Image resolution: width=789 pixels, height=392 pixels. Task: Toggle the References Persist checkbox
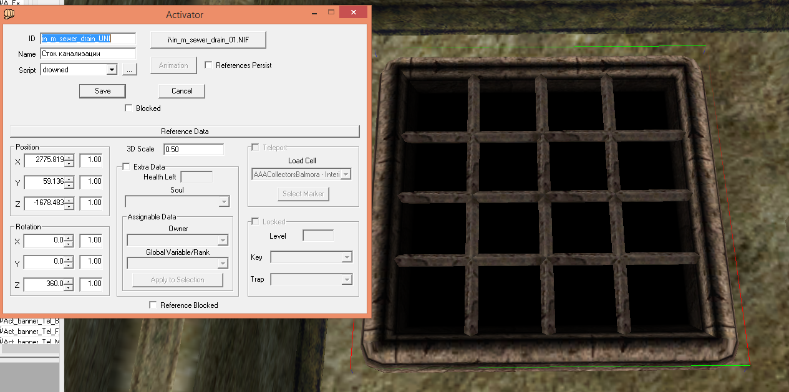pyautogui.click(x=208, y=65)
